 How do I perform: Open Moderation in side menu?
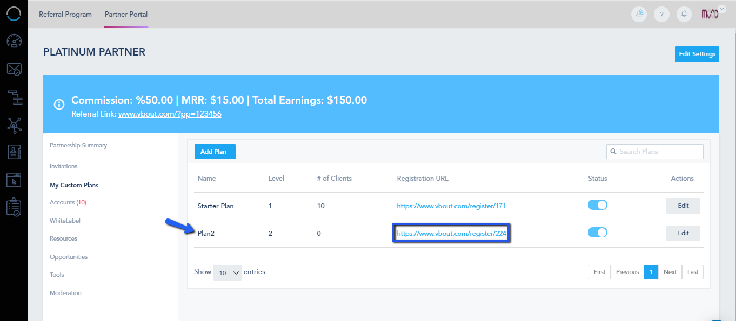(x=65, y=293)
